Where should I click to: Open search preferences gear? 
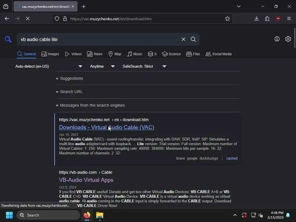click(288, 39)
